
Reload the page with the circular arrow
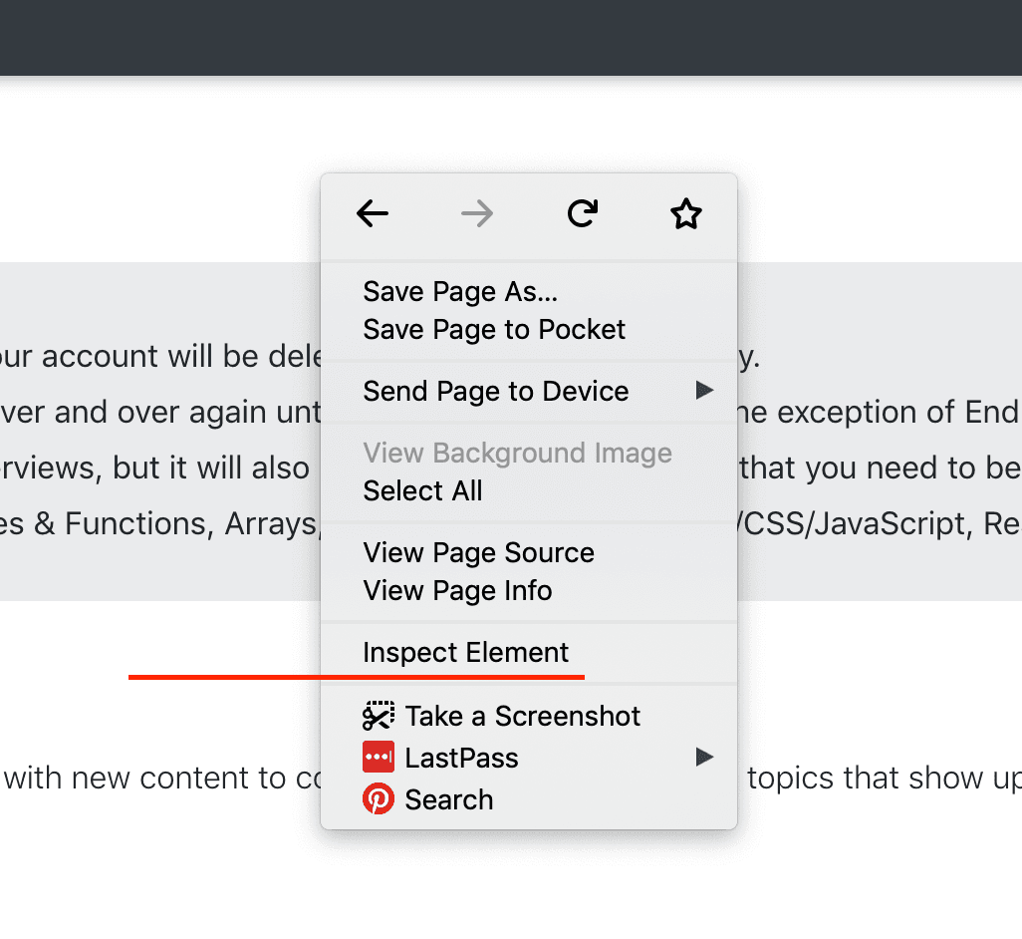pos(582,213)
